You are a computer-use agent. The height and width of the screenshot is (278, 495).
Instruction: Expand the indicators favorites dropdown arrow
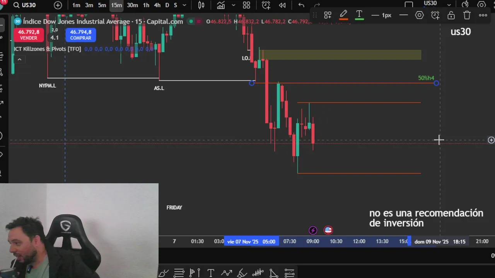tap(233, 5)
